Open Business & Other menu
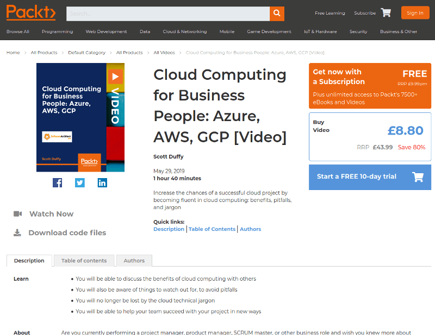The image size is (435, 335). tap(399, 31)
